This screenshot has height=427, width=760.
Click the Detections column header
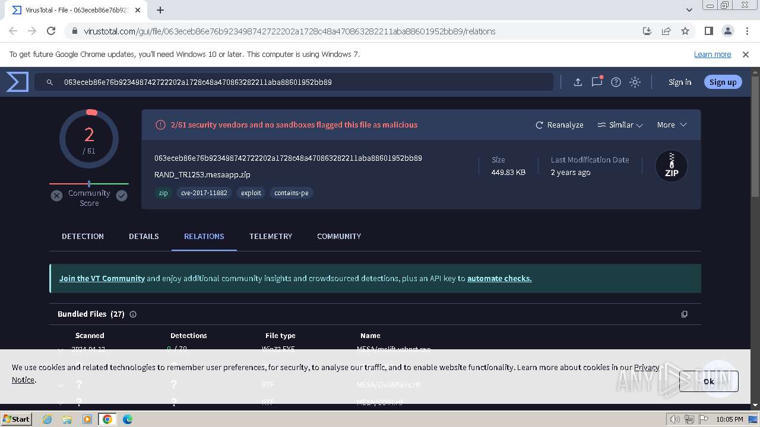coord(189,336)
